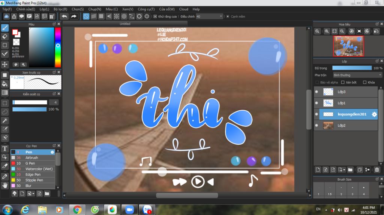Open Pen brush settings gear

(x=52, y=152)
